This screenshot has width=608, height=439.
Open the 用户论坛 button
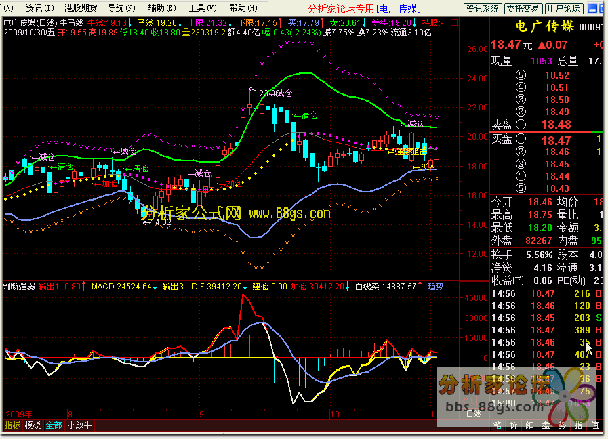[564, 9]
